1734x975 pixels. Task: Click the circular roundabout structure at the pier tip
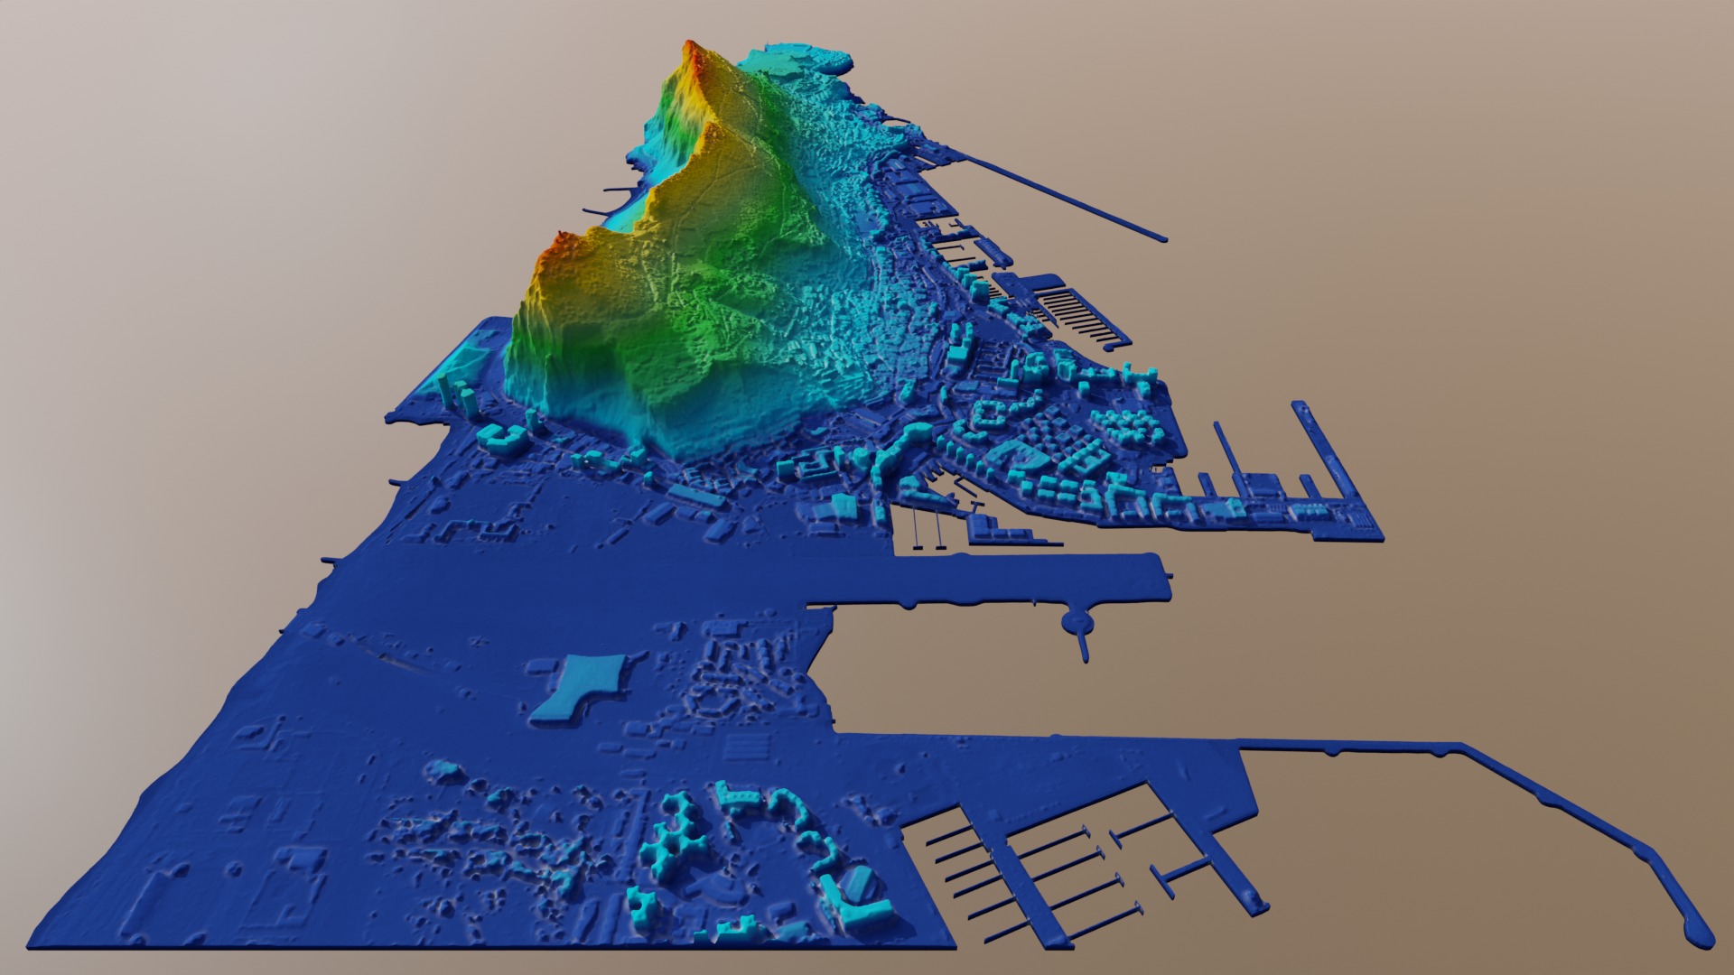point(1077,621)
